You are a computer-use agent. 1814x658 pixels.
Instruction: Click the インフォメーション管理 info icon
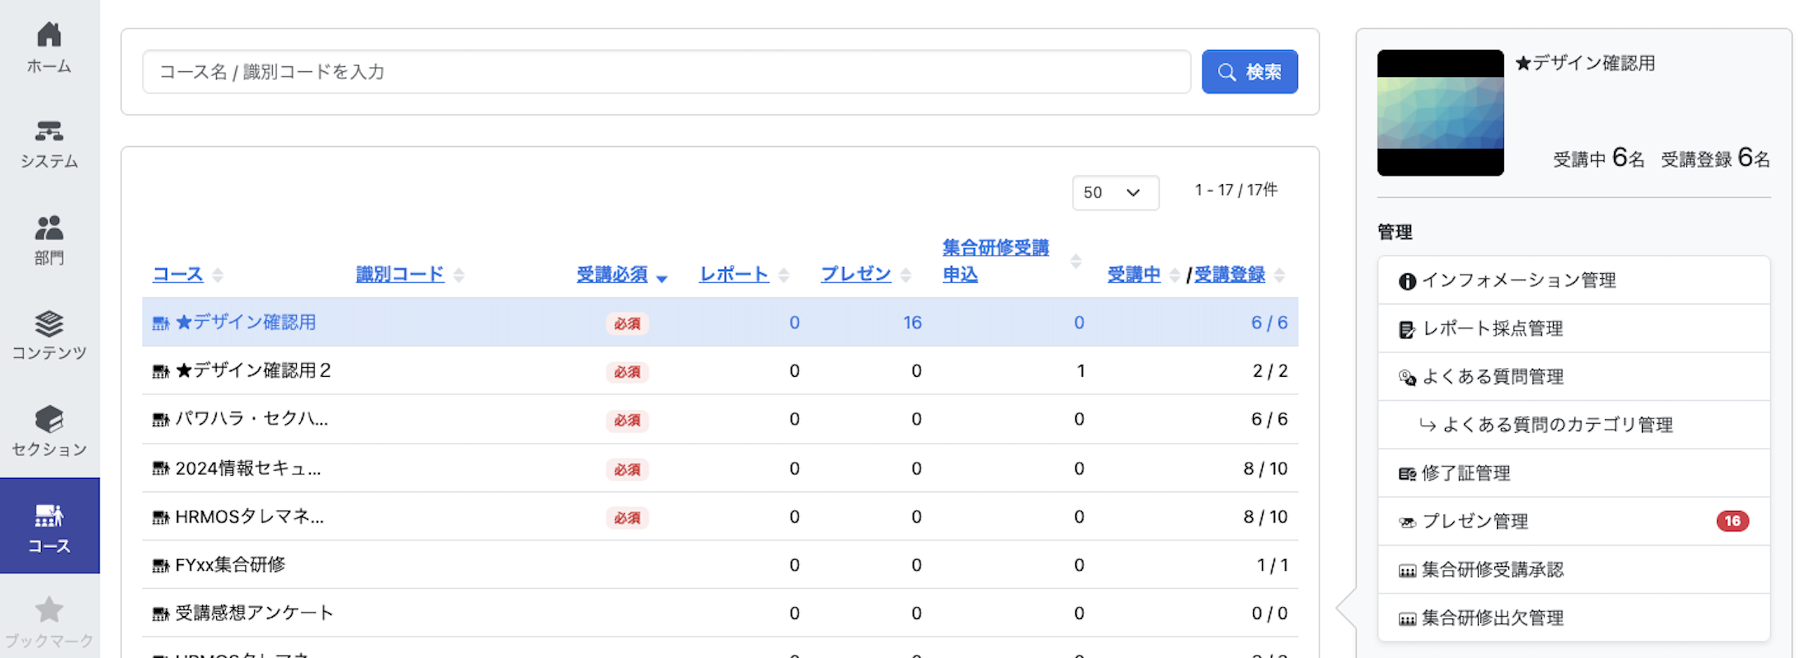[1407, 281]
